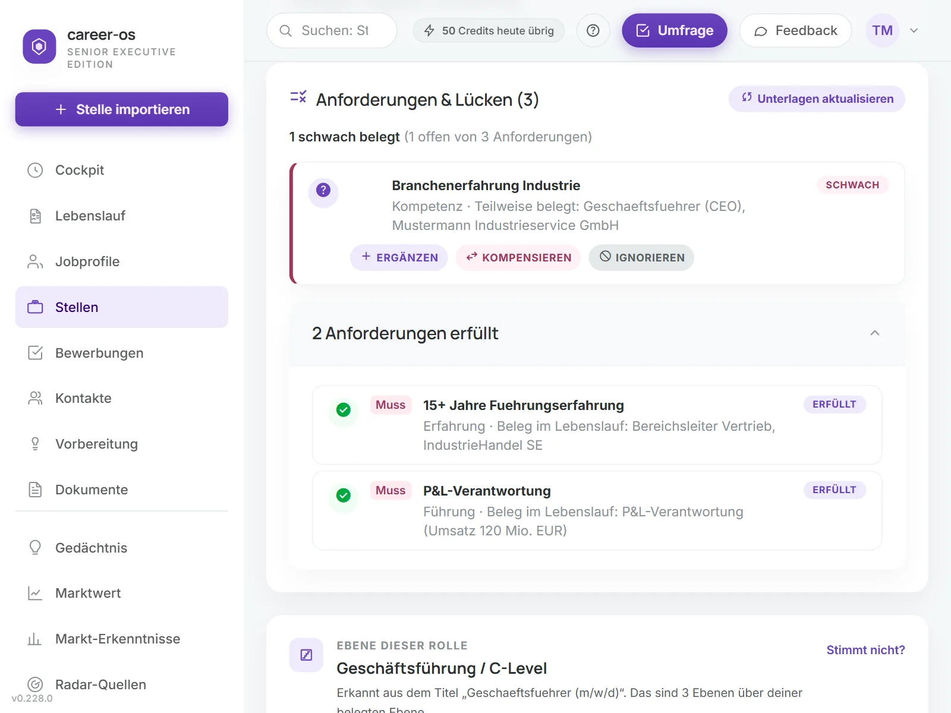Open the Umfrage survey button
The height and width of the screenshot is (713, 951).
pyautogui.click(x=675, y=30)
